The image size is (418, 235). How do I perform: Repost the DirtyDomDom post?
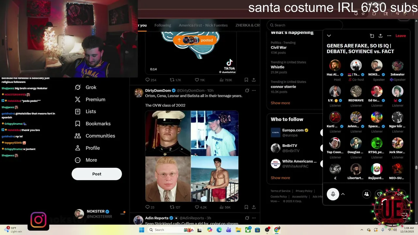[x=175, y=207]
